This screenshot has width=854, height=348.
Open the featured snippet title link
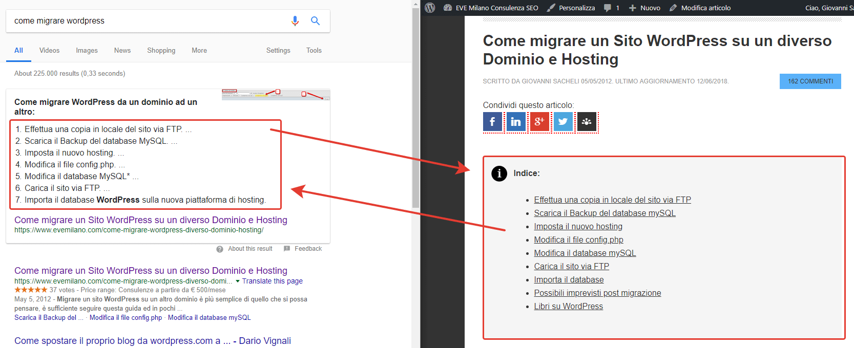point(151,220)
